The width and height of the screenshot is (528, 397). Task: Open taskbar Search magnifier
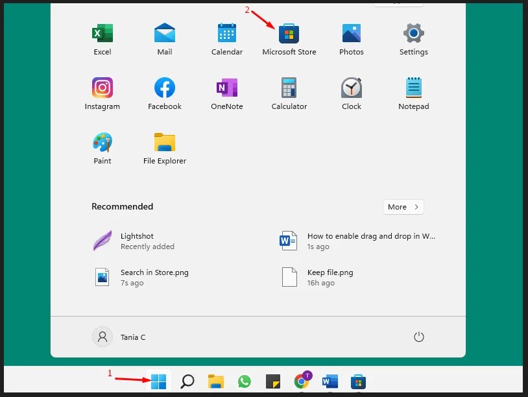pyautogui.click(x=187, y=381)
